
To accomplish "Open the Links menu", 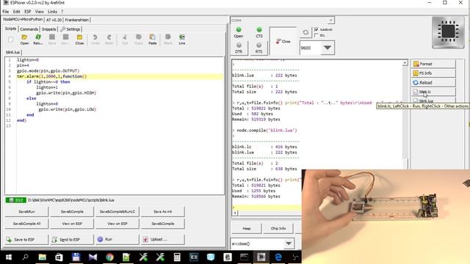I will [52, 12].
